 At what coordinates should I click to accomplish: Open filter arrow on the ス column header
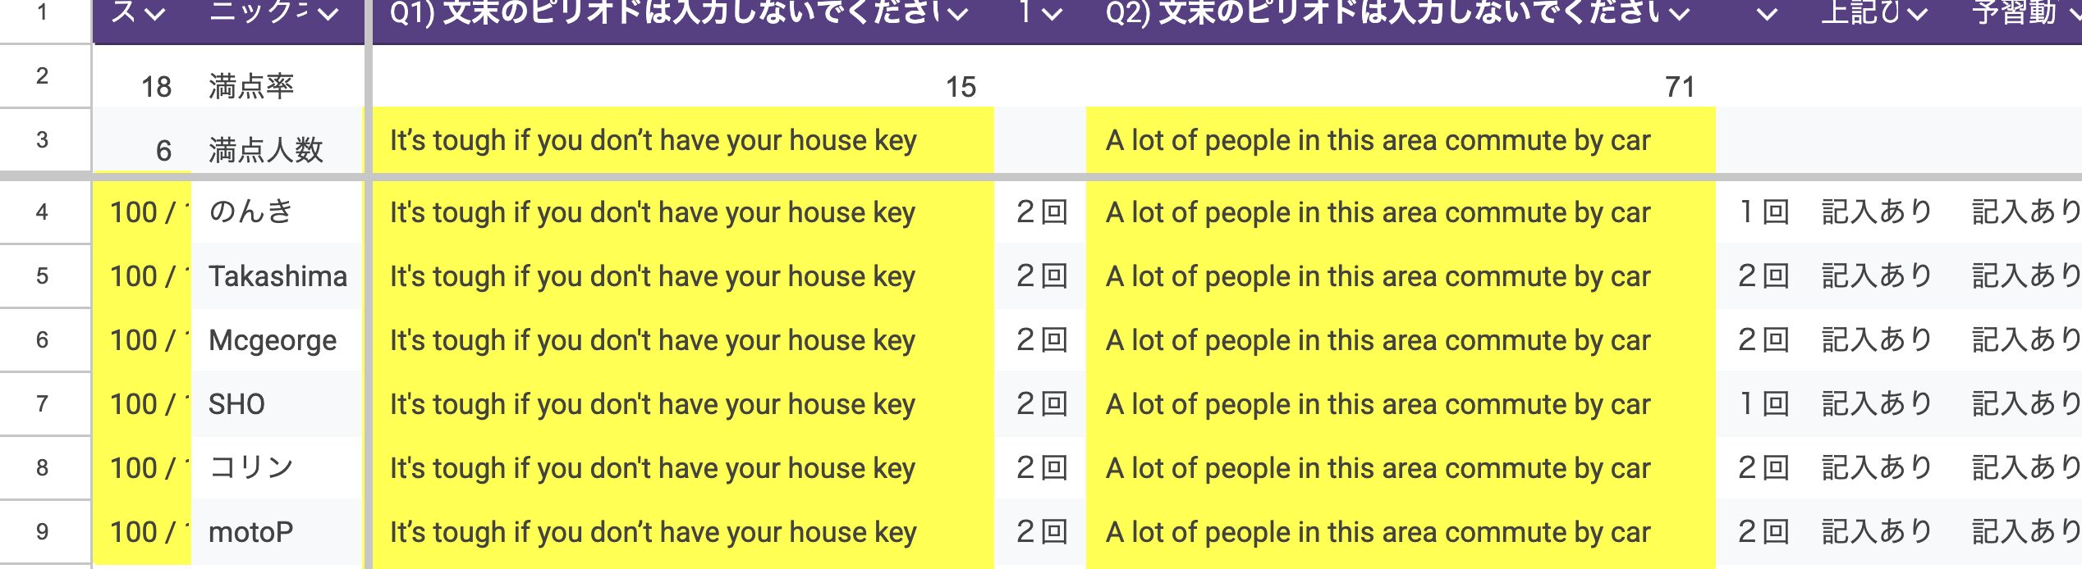[x=154, y=13]
